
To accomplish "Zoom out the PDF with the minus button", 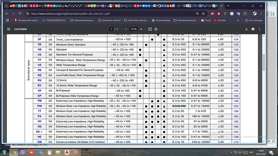I will pyautogui.click(x=126, y=29).
